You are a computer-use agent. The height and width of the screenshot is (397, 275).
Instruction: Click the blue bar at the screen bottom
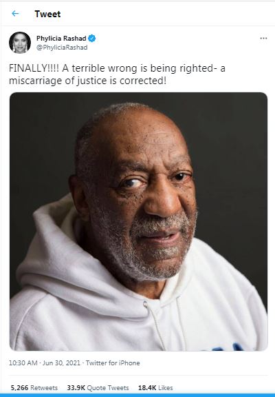[x=137, y=395]
